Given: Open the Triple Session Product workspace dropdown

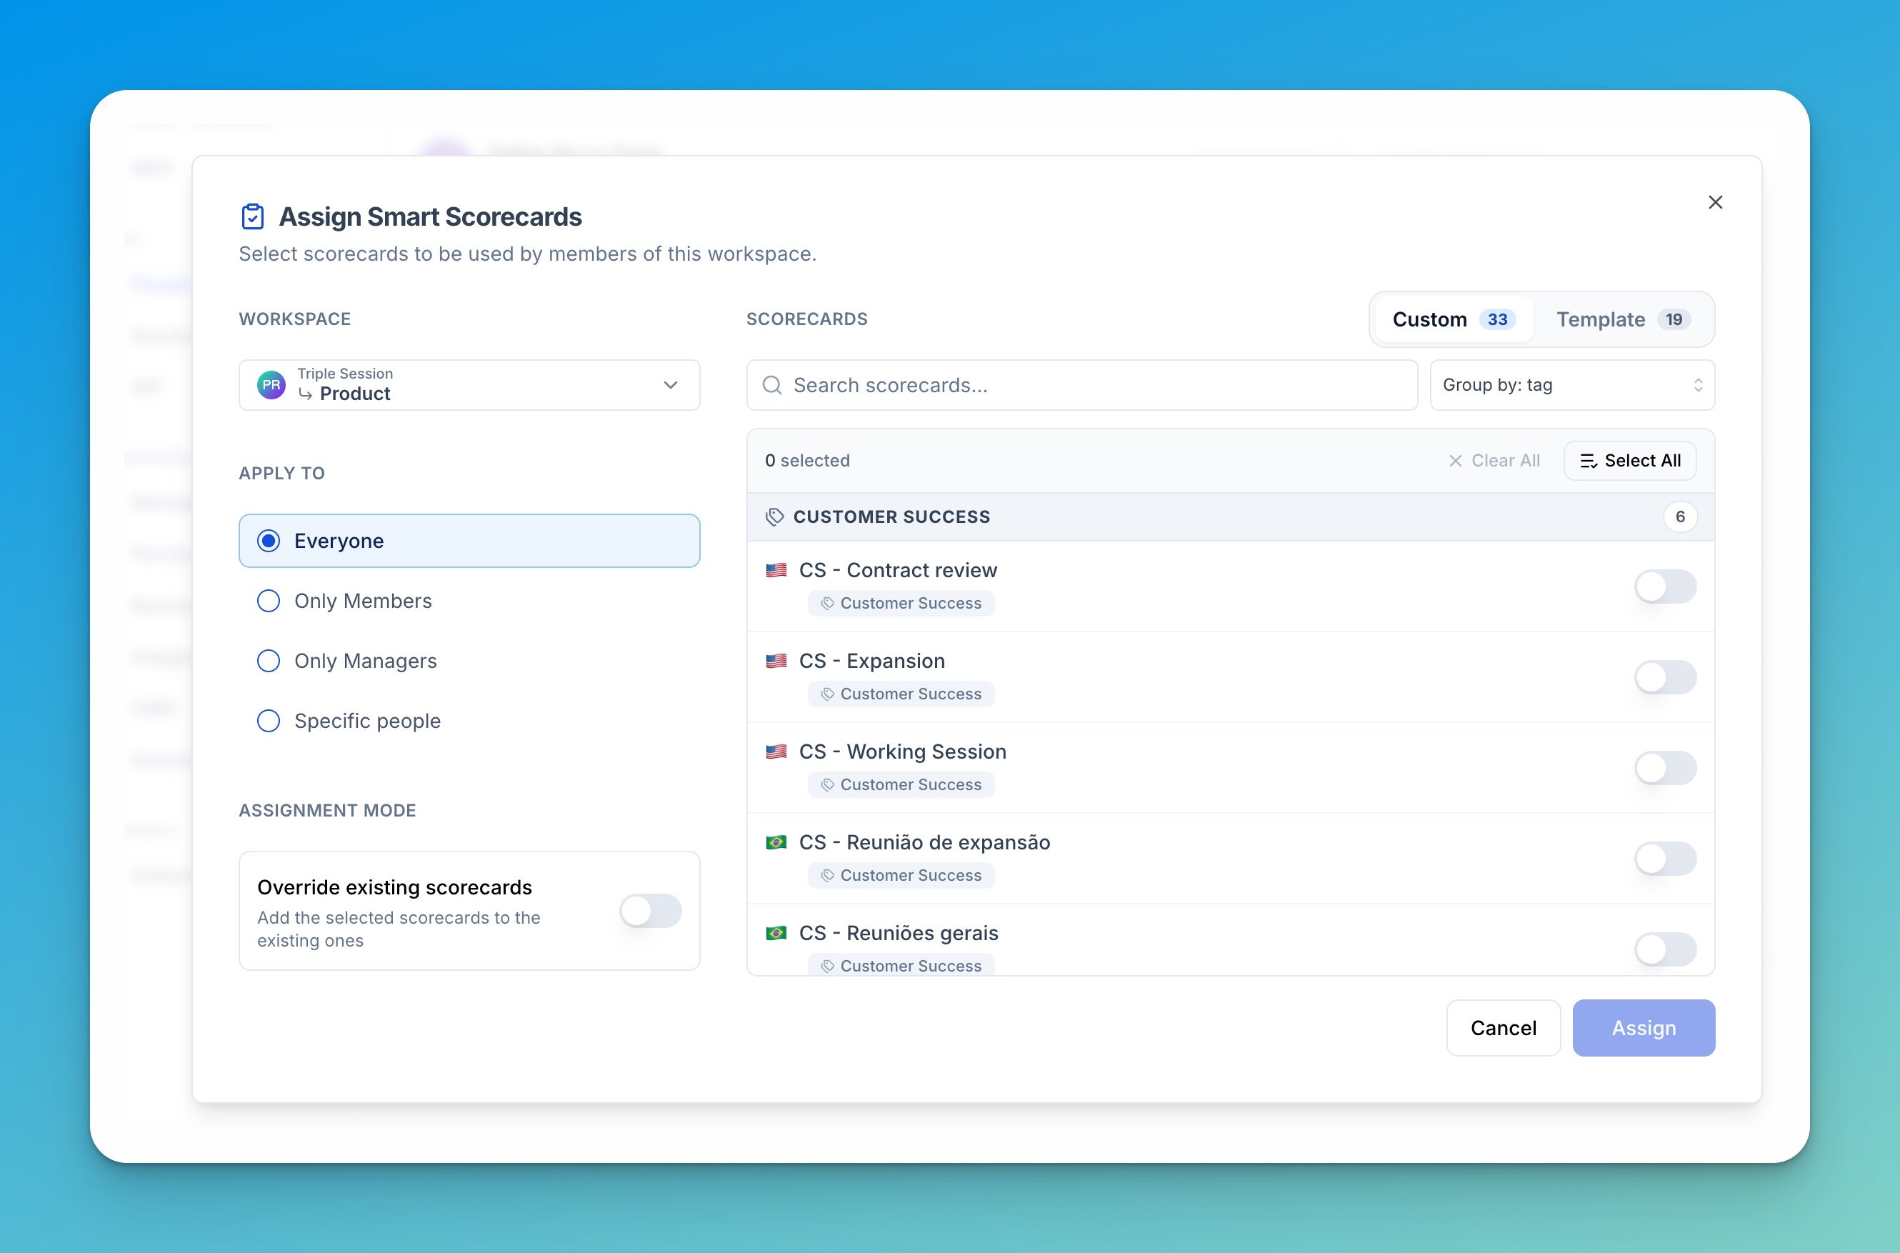Looking at the screenshot, I should click(469, 385).
